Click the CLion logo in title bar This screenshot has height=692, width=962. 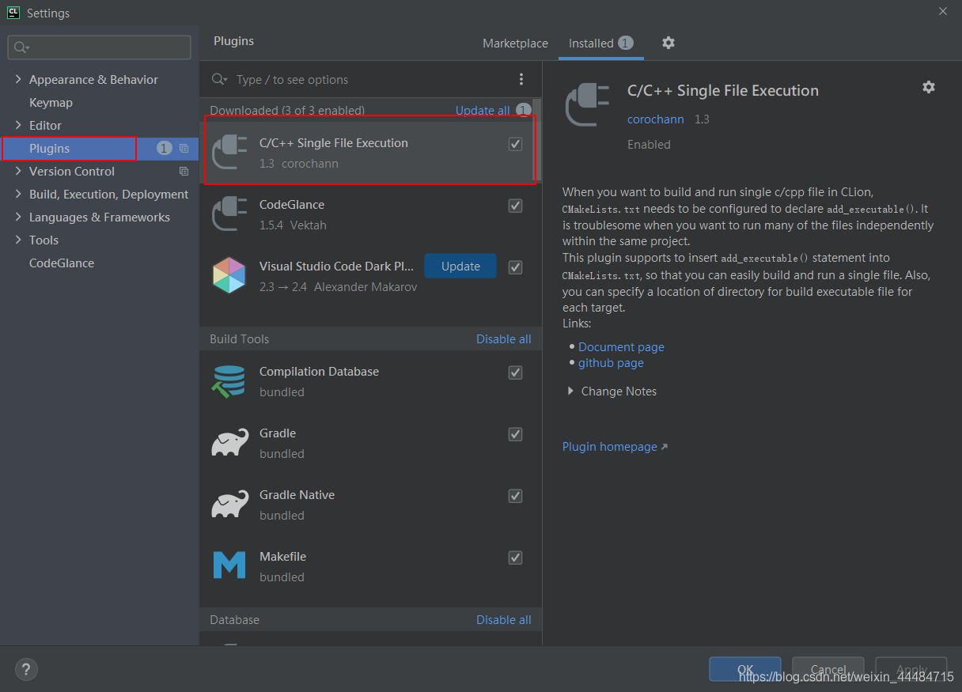tap(13, 12)
